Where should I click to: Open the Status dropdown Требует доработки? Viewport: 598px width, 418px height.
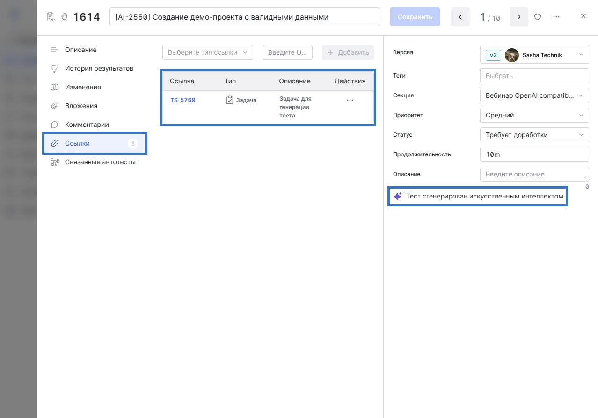point(534,135)
